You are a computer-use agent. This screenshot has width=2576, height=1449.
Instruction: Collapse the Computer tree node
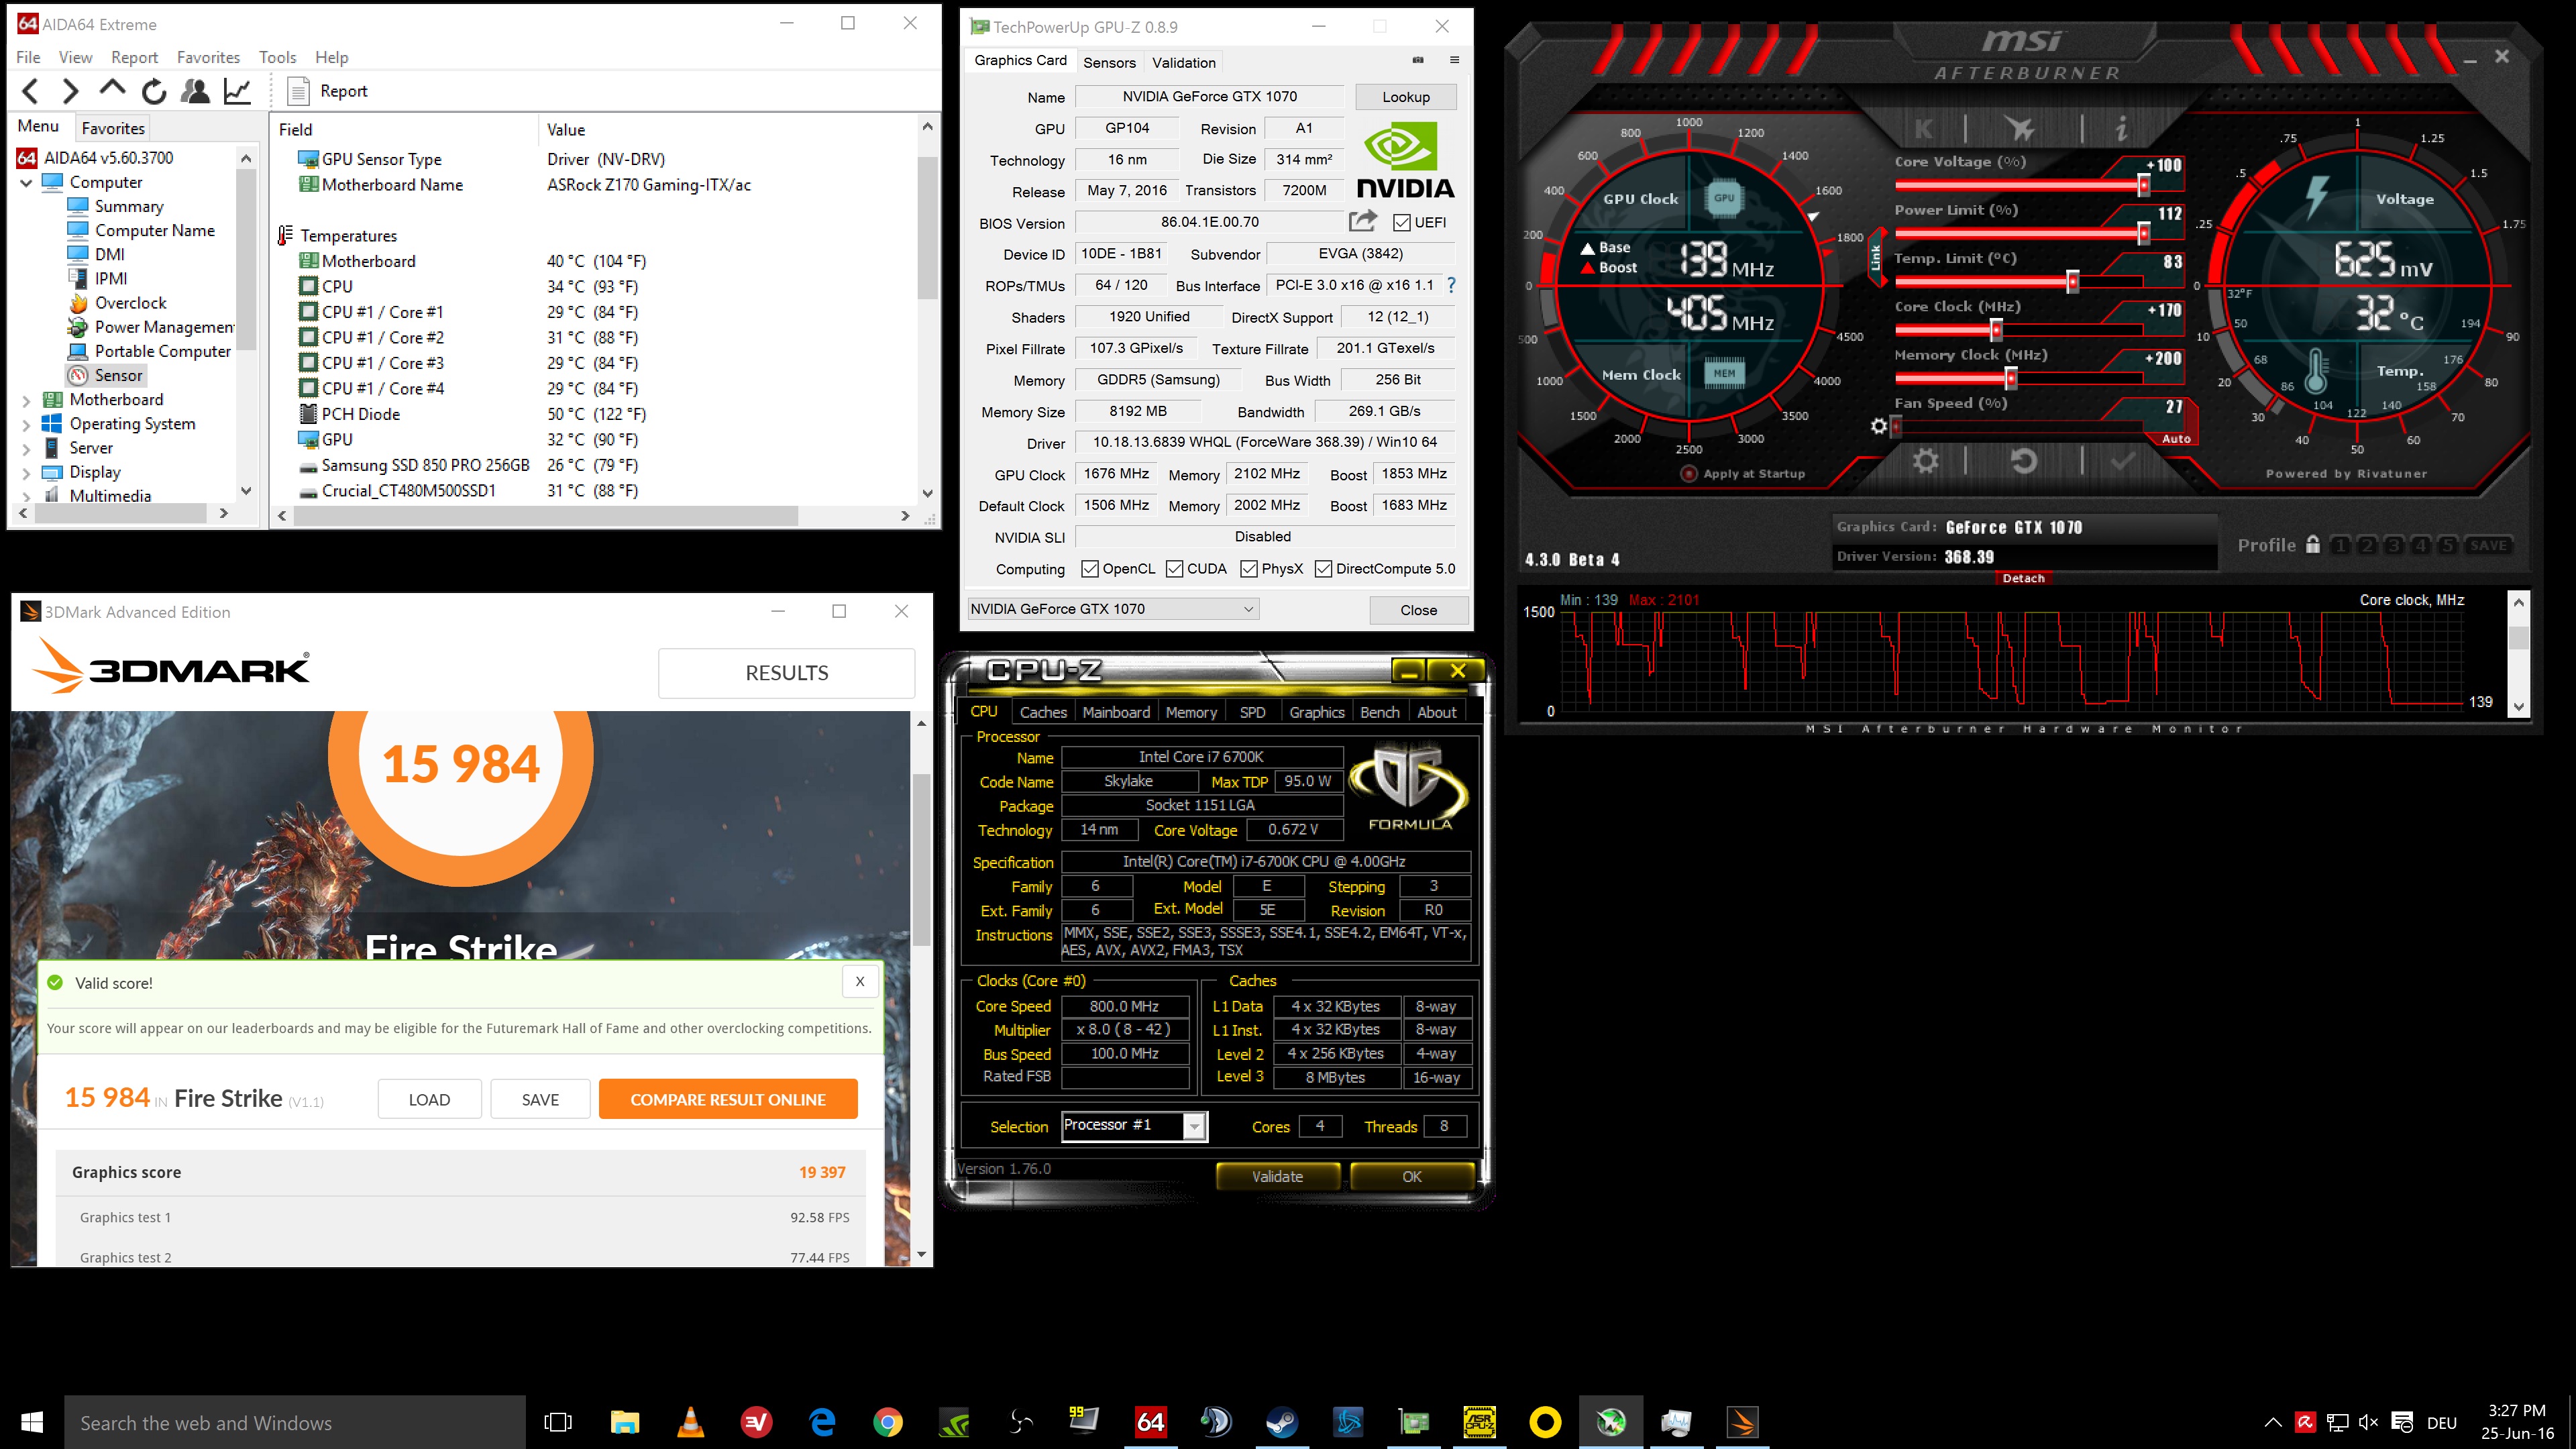[27, 183]
